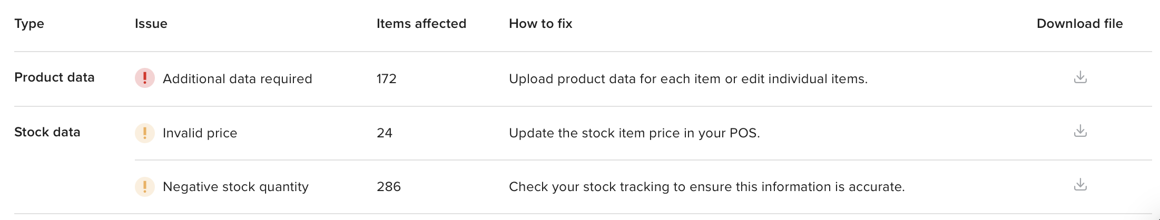Click the Download file column header
Image resolution: width=1160 pixels, height=220 pixels.
pyautogui.click(x=1079, y=24)
